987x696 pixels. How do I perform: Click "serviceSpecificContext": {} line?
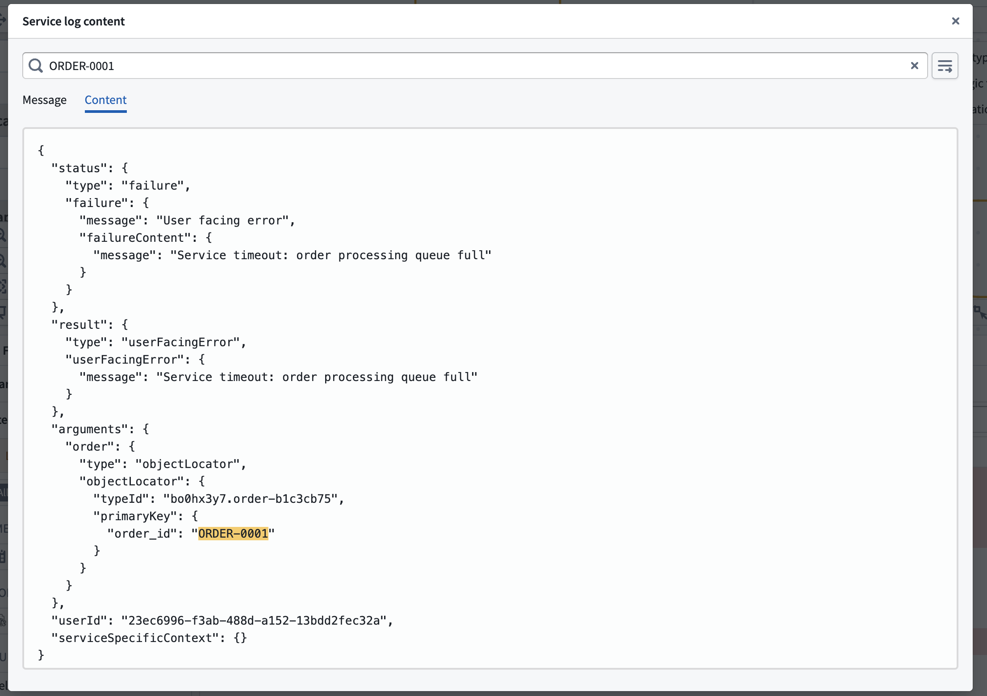point(149,638)
